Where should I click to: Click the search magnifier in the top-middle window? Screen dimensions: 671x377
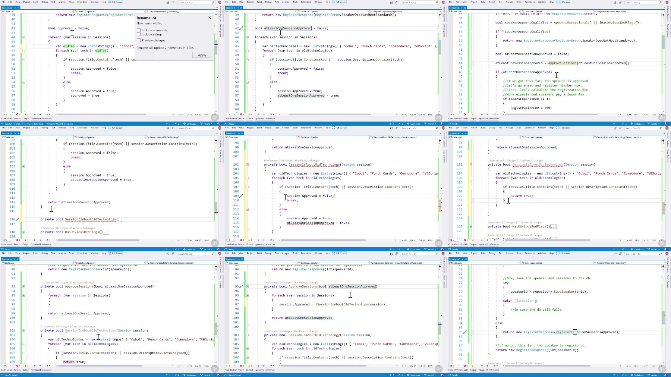(x=437, y=2)
